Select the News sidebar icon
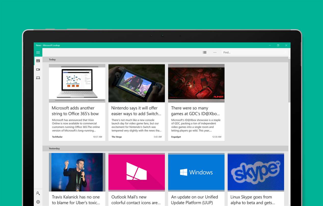Screen dimensions: 323x206 tap(38, 61)
